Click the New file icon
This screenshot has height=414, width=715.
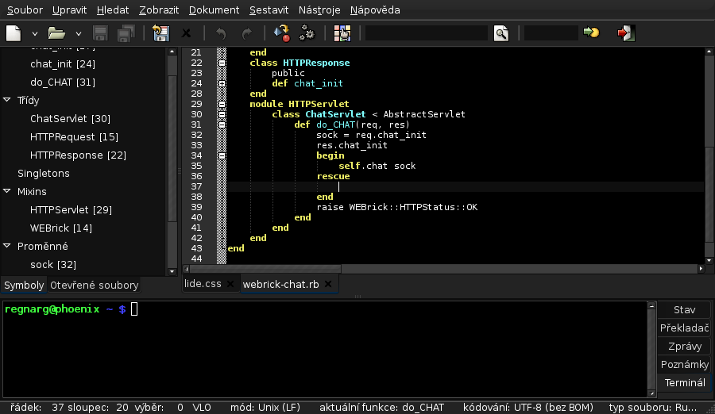click(14, 33)
